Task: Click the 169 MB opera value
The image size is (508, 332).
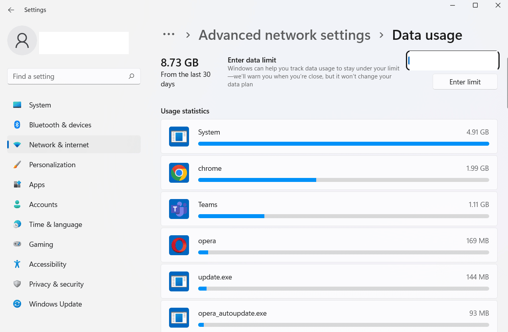Action: 478,241
